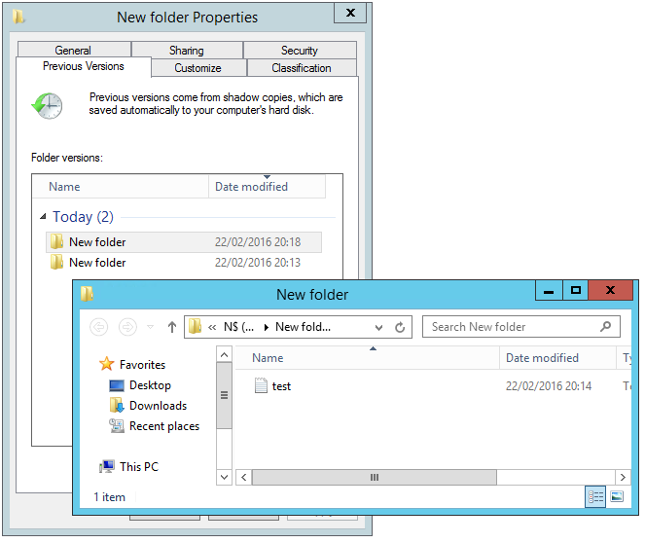Open the General tab
Screen dimensions: 645x543
(x=74, y=50)
